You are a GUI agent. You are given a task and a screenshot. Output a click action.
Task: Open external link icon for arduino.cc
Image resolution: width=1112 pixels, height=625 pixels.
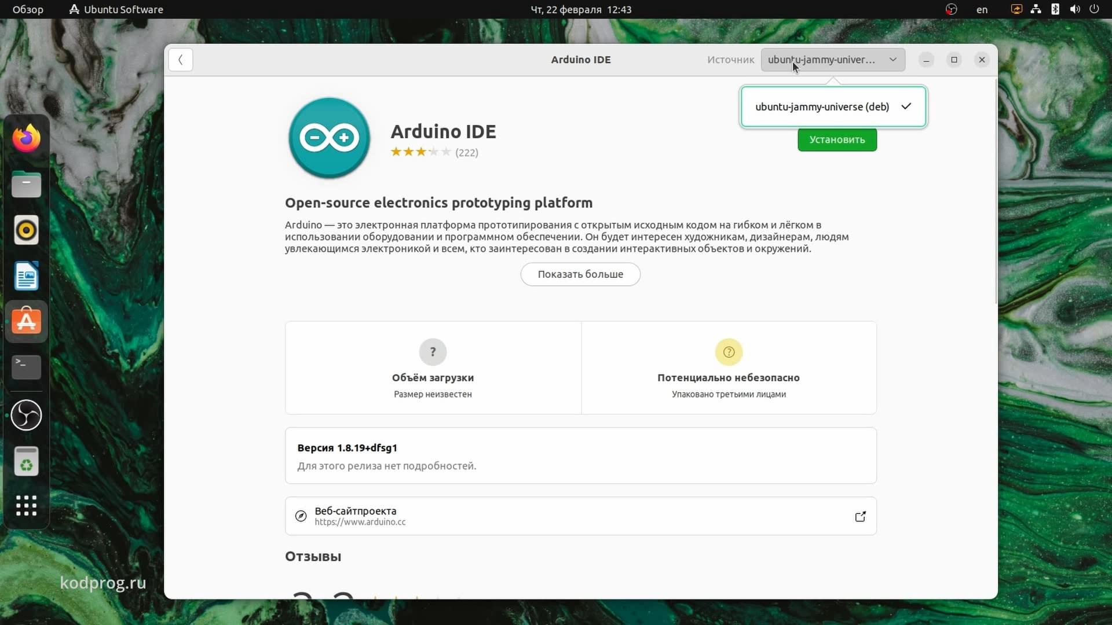(861, 516)
